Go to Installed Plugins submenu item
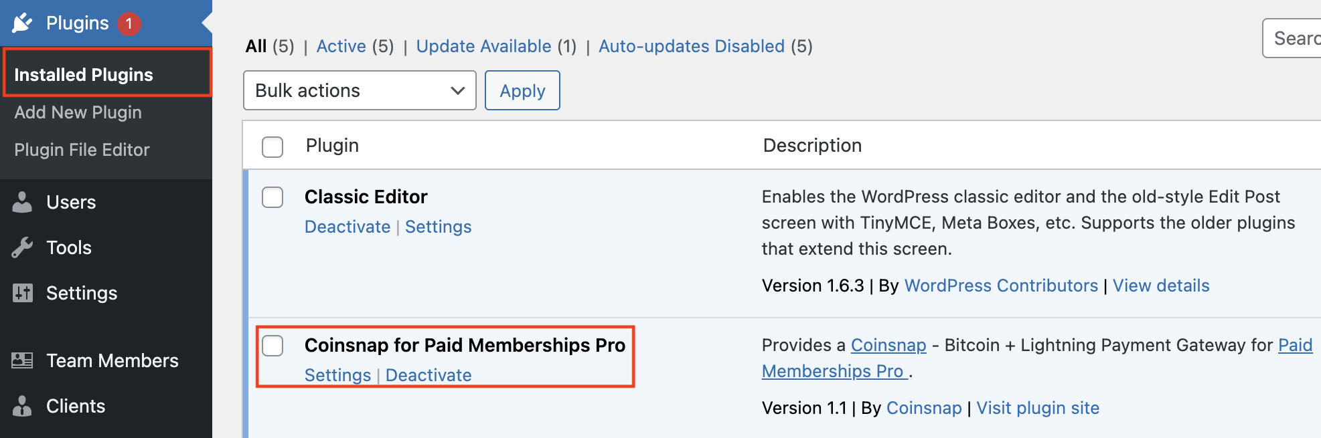The image size is (1321, 438). point(84,75)
